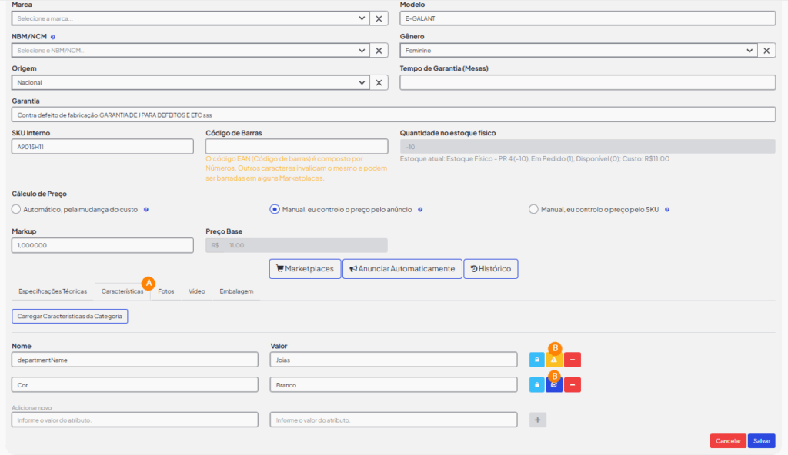
Task: Switch to the Especificações Técnicas tab
Action: (52, 292)
